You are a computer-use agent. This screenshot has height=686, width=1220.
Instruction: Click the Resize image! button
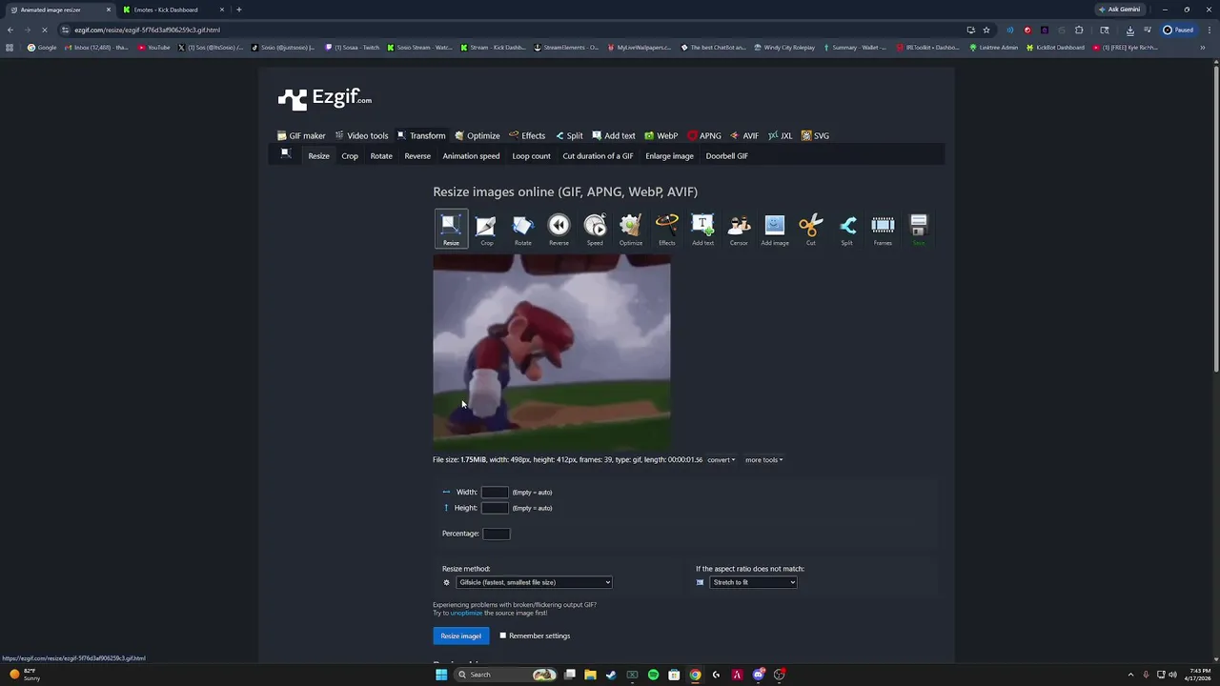pos(460,636)
